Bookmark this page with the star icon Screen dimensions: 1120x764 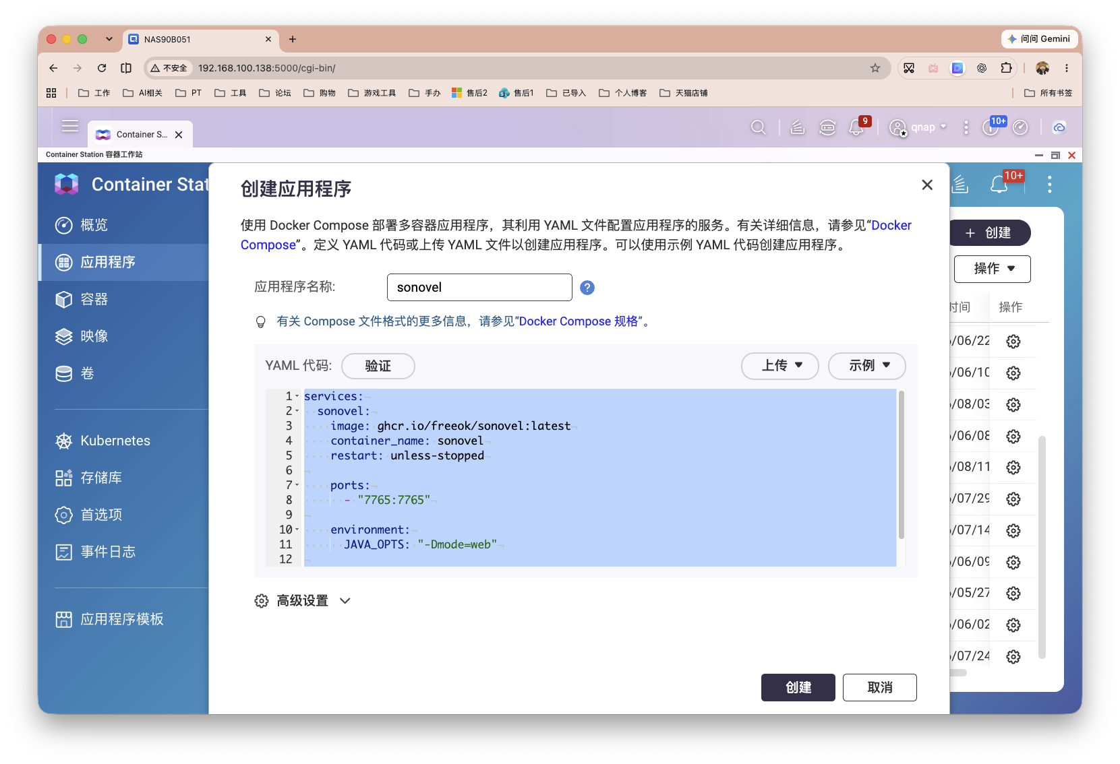875,68
